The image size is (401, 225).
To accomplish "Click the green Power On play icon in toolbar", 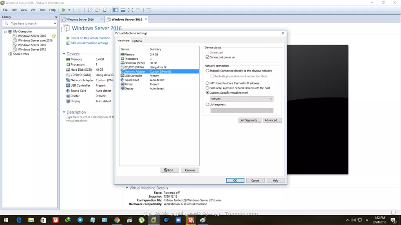I will [x=64, y=10].
